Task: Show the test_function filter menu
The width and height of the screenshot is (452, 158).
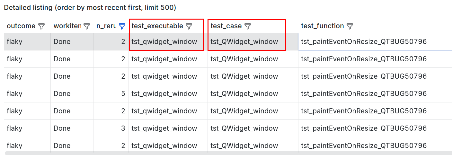Action: click(x=350, y=26)
